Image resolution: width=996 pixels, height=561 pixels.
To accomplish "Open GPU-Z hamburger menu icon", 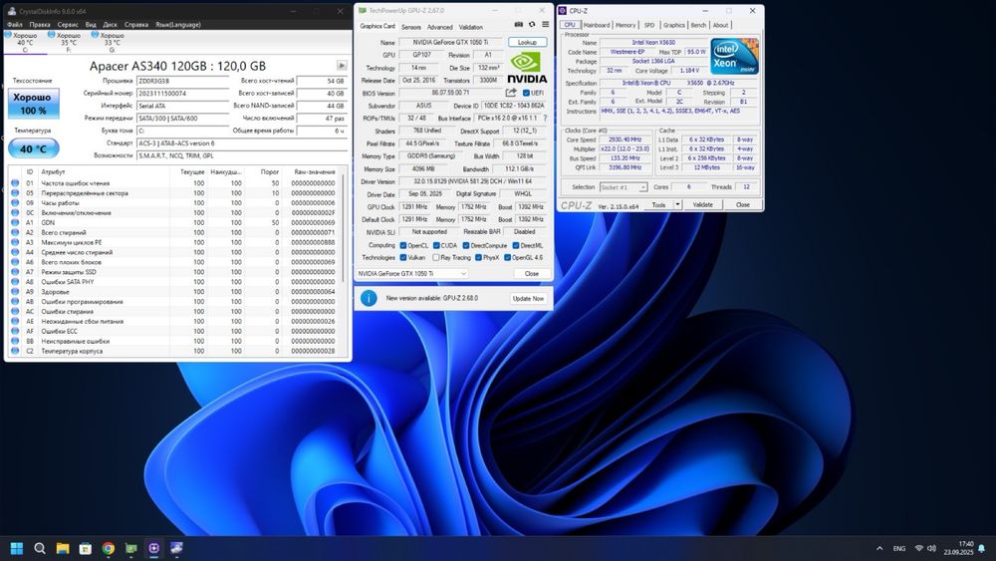I will tap(545, 25).
